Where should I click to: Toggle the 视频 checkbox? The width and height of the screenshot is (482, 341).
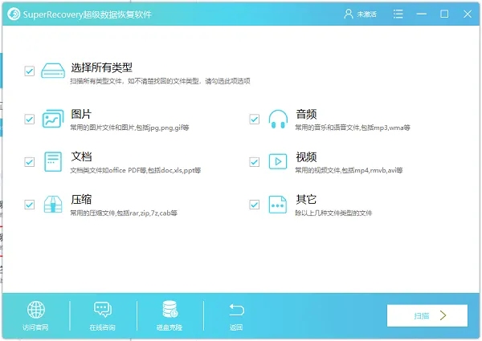[255, 162]
